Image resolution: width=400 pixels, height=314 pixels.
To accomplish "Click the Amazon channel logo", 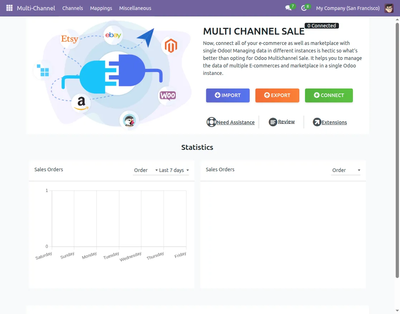I will (81, 102).
